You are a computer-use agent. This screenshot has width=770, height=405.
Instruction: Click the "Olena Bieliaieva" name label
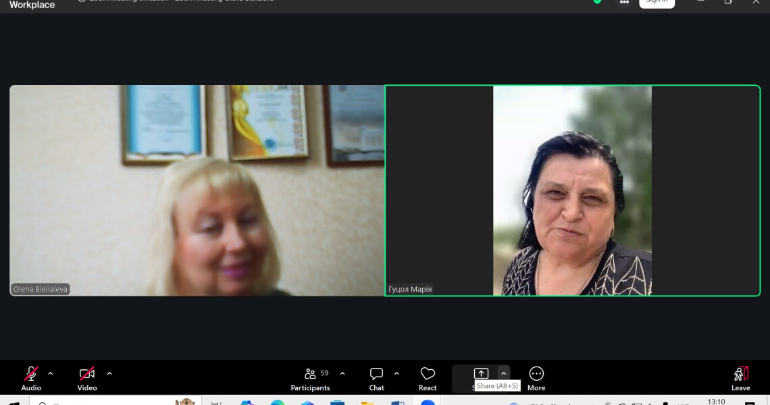[x=41, y=289]
